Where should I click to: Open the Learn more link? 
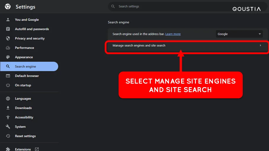click(173, 34)
